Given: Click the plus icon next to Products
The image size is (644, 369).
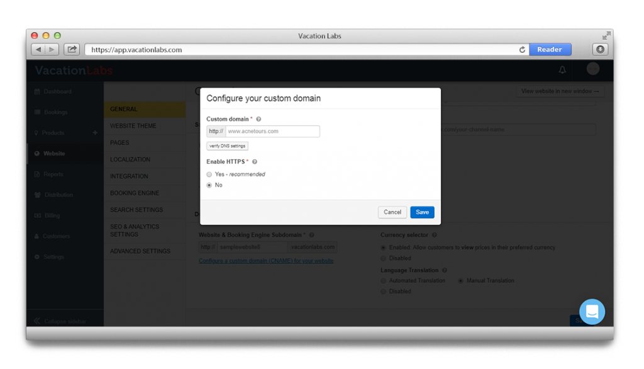Looking at the screenshot, I should 95,133.
